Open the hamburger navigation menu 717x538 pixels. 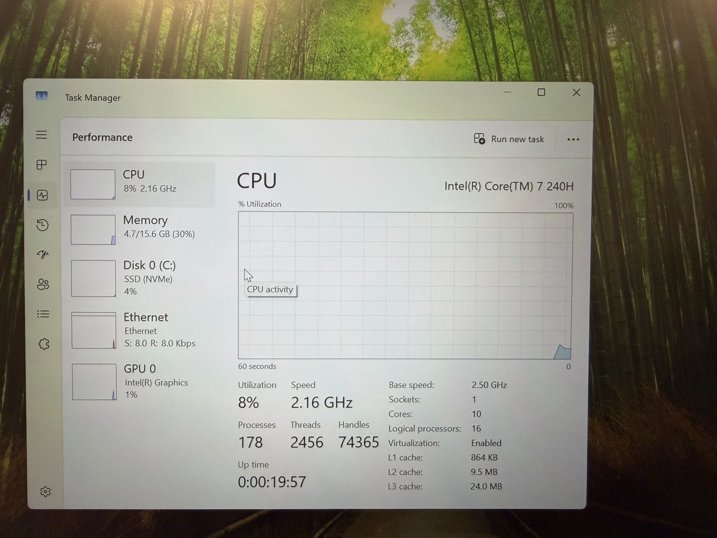point(41,134)
